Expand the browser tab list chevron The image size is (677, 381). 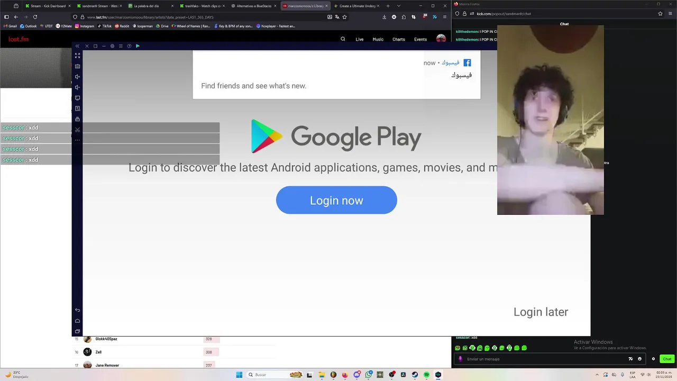click(x=398, y=6)
